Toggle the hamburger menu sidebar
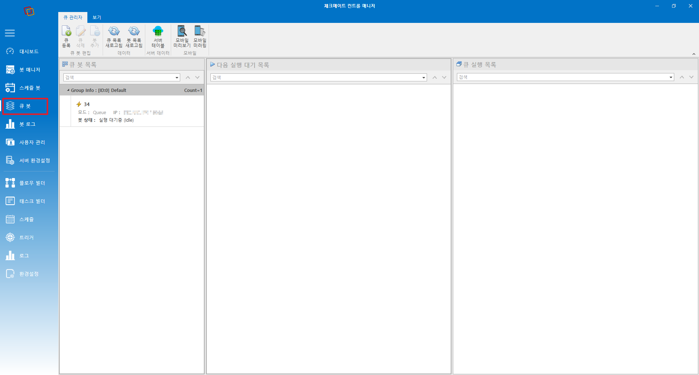Image resolution: width=699 pixels, height=375 pixels. (10, 33)
